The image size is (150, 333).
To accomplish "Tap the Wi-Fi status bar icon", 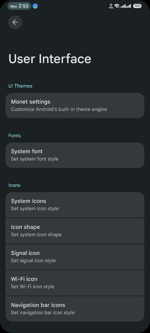I will click(117, 6).
